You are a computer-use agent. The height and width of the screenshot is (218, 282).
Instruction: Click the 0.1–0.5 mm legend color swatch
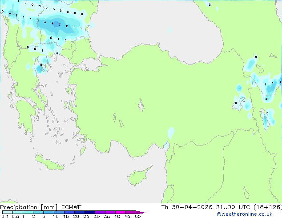pos(8,212)
